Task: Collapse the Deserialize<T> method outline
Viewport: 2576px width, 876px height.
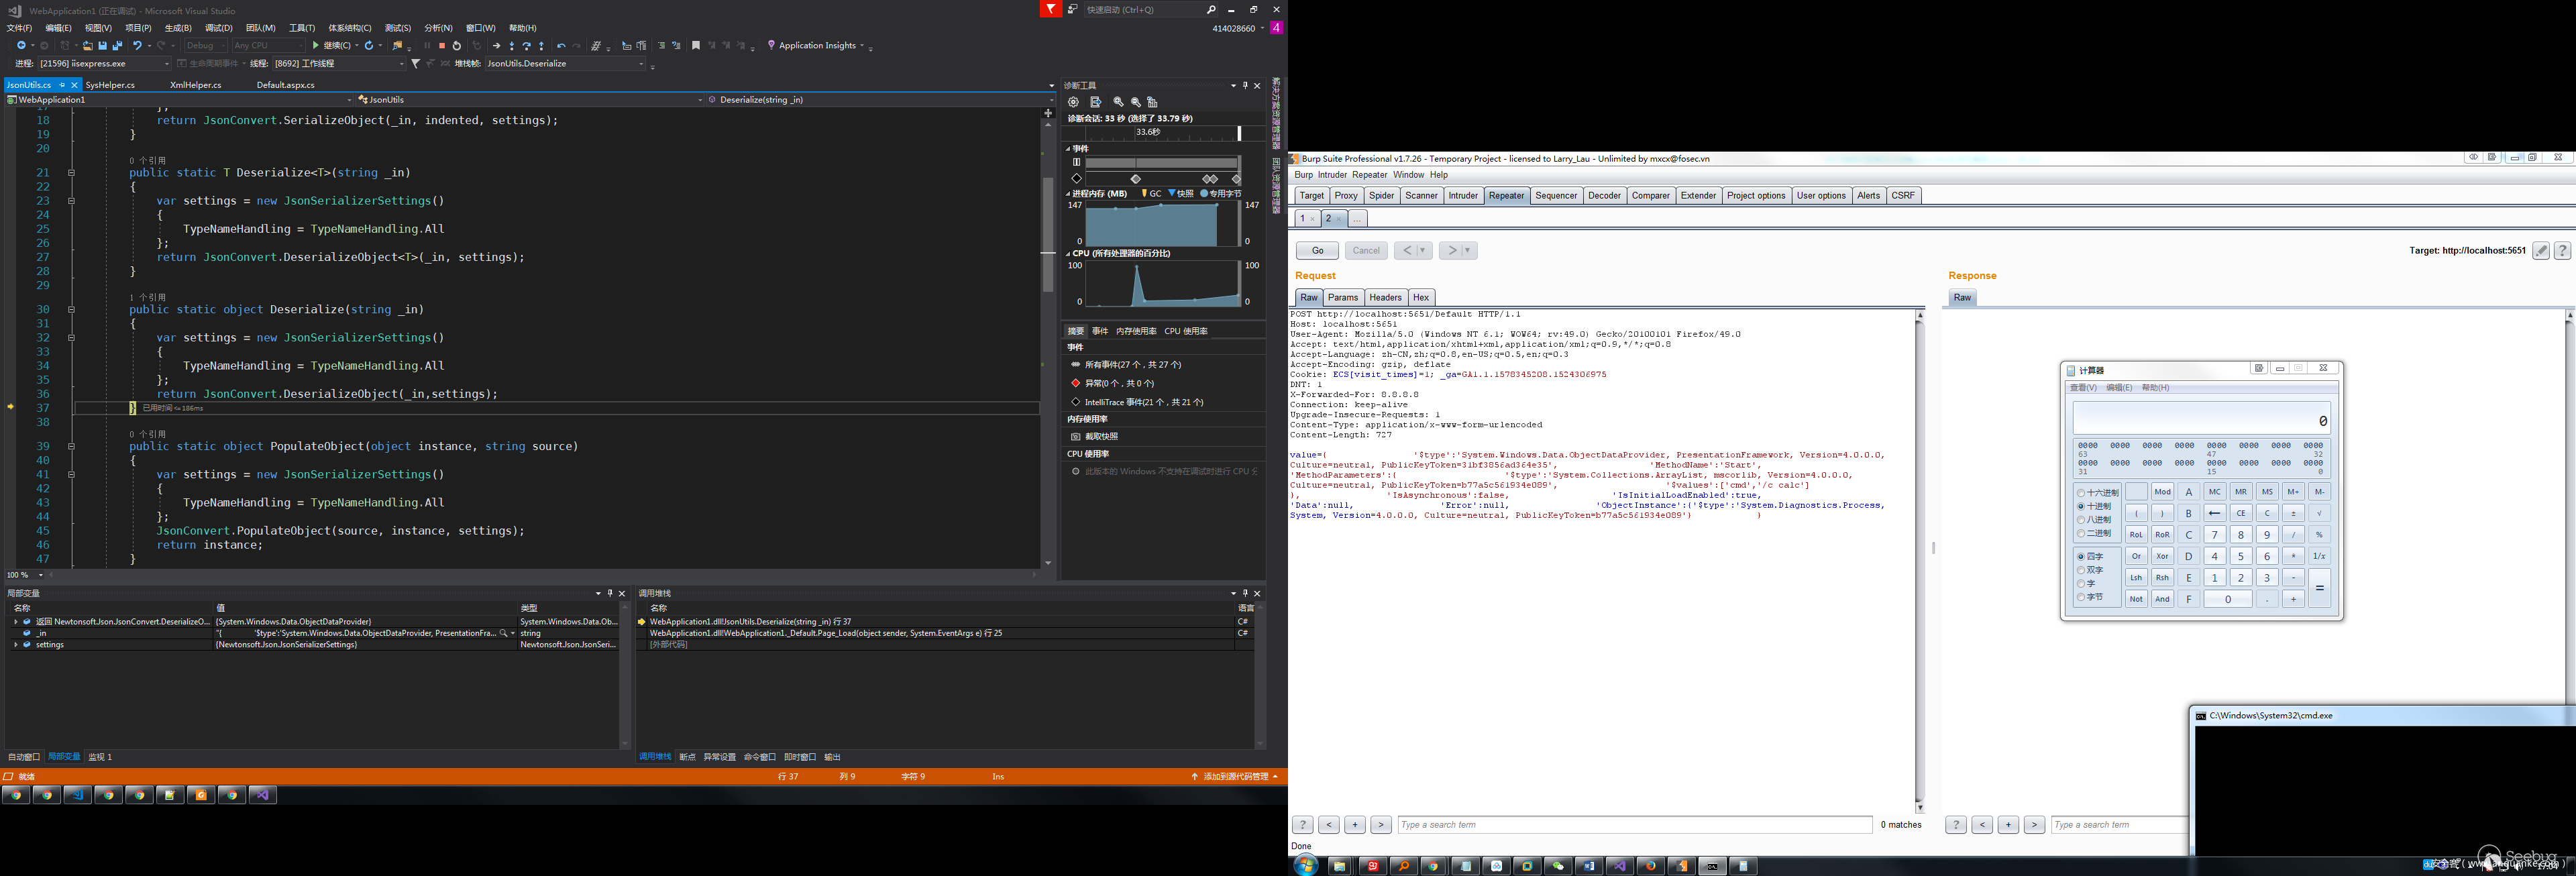Action: tap(71, 173)
